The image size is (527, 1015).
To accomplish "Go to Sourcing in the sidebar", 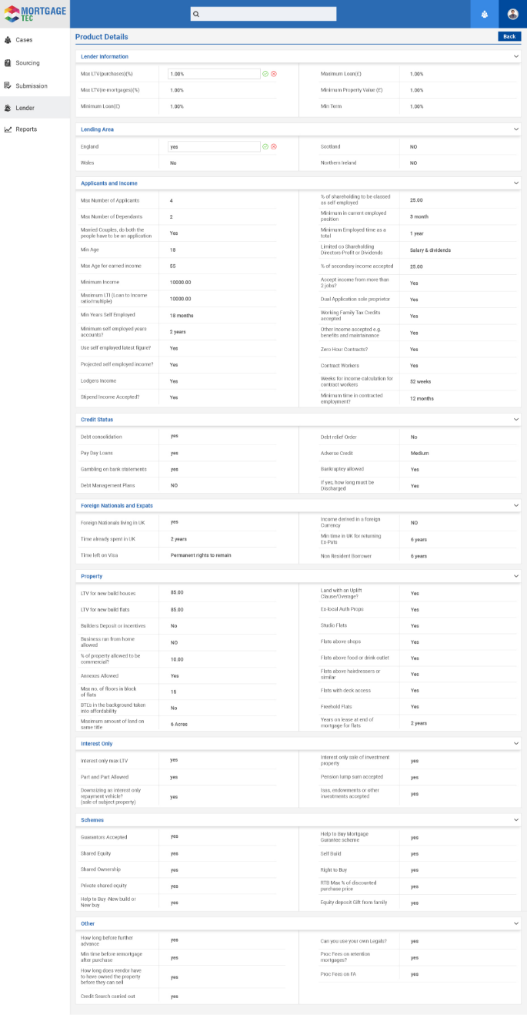I will 27,63.
